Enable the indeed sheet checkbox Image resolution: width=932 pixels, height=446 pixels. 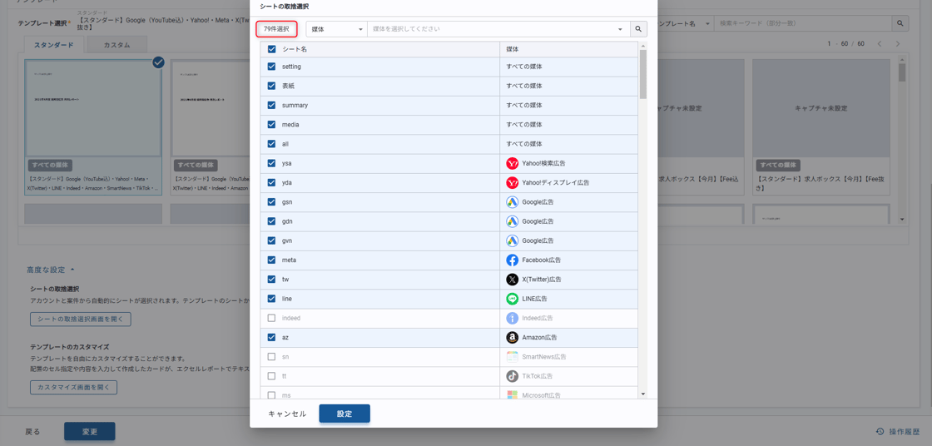pos(271,318)
